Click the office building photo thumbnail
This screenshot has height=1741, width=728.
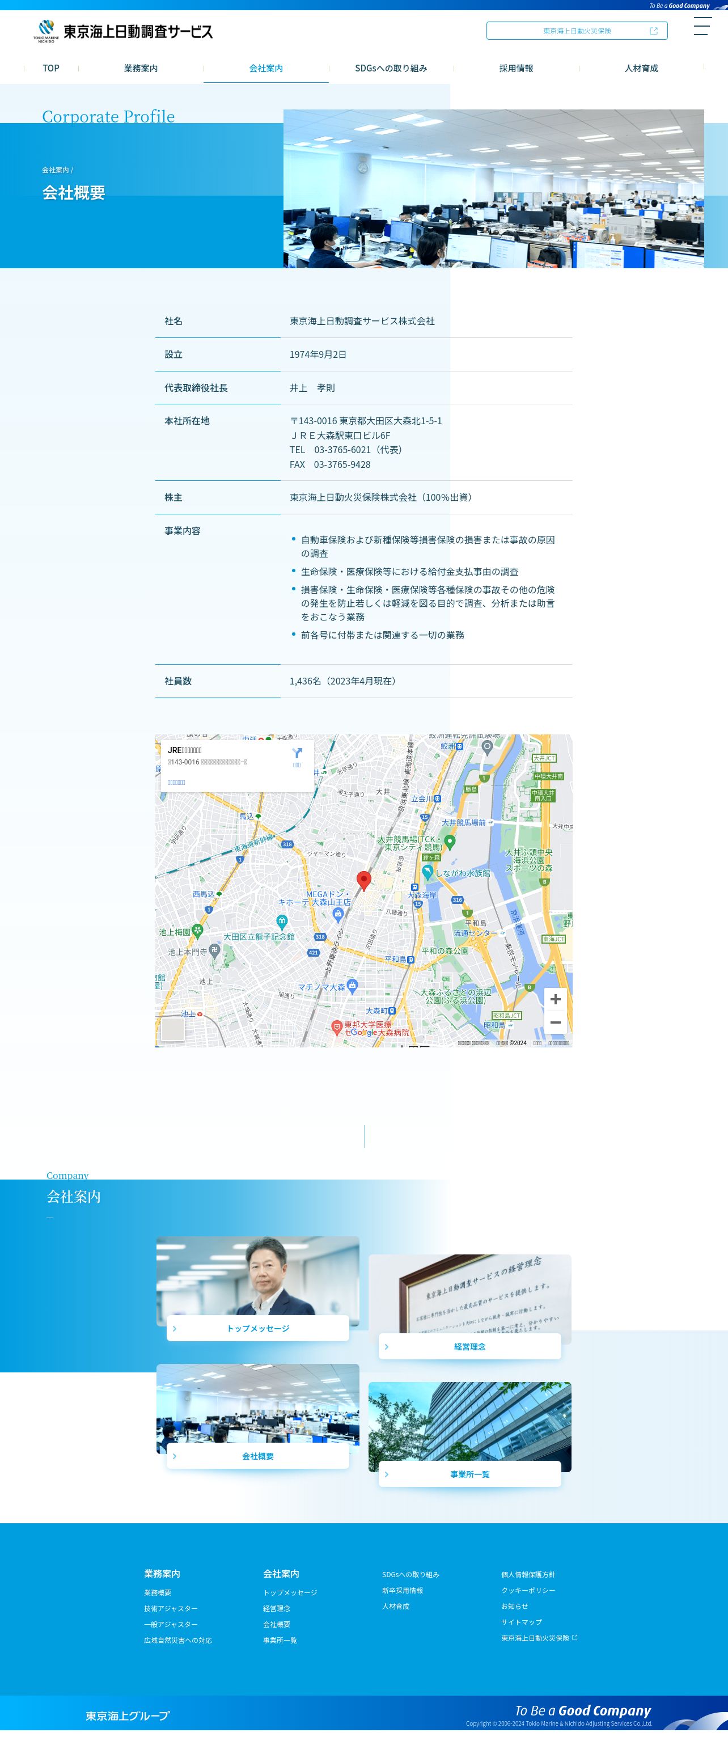point(470,1422)
